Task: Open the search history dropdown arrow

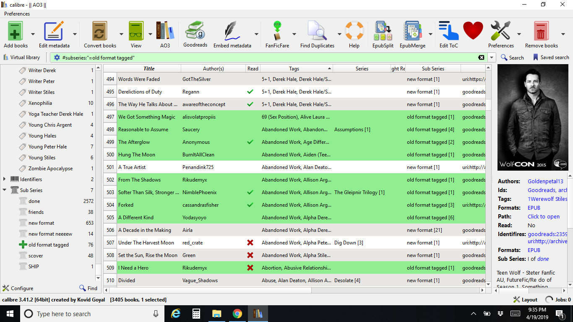Action: [x=492, y=57]
